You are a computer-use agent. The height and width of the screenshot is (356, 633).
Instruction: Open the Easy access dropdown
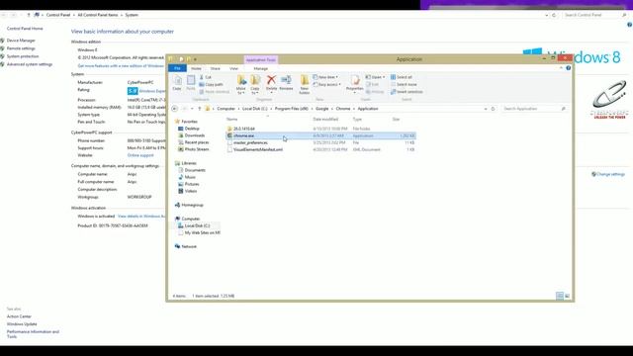point(327,84)
